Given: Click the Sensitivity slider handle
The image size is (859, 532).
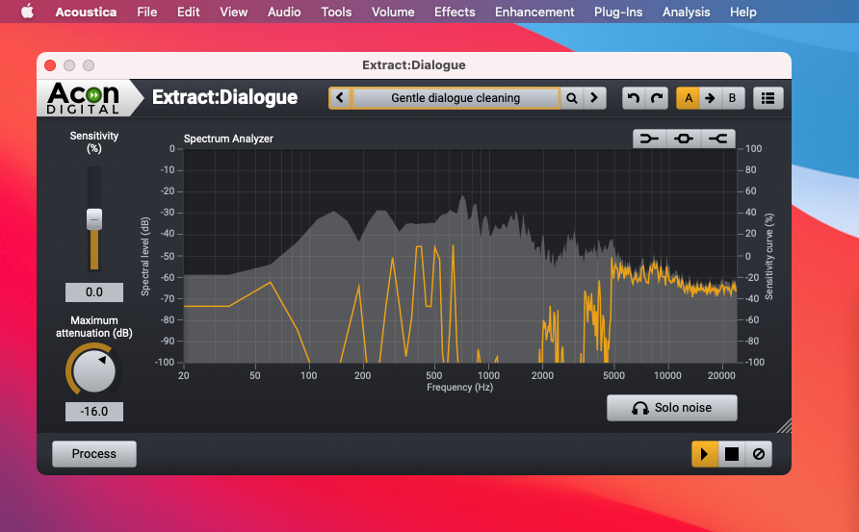Looking at the screenshot, I should click(x=94, y=218).
